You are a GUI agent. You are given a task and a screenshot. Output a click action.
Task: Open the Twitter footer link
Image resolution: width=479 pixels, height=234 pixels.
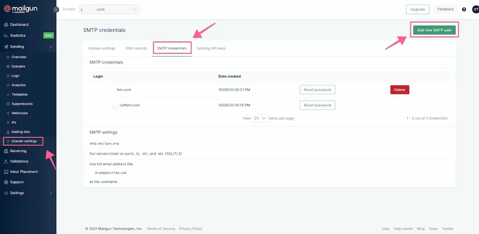(448, 229)
